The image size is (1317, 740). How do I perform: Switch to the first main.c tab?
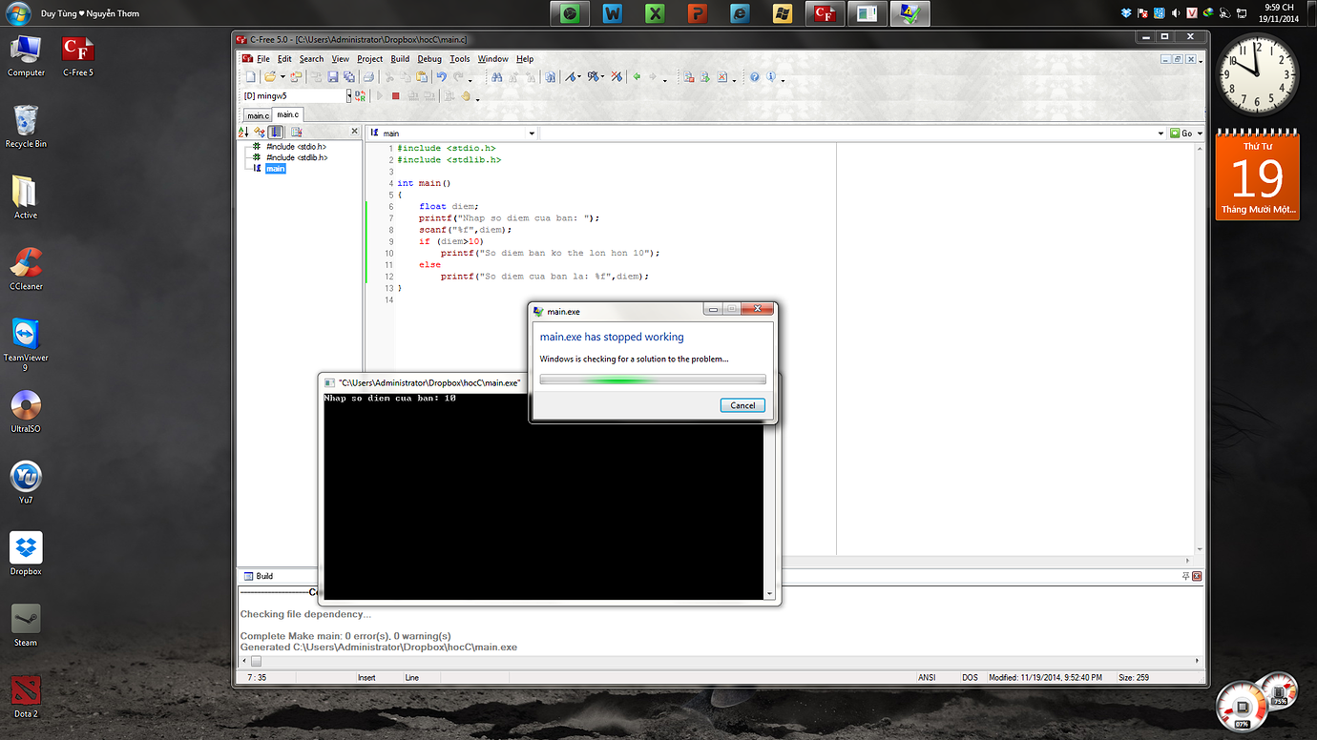click(x=258, y=115)
